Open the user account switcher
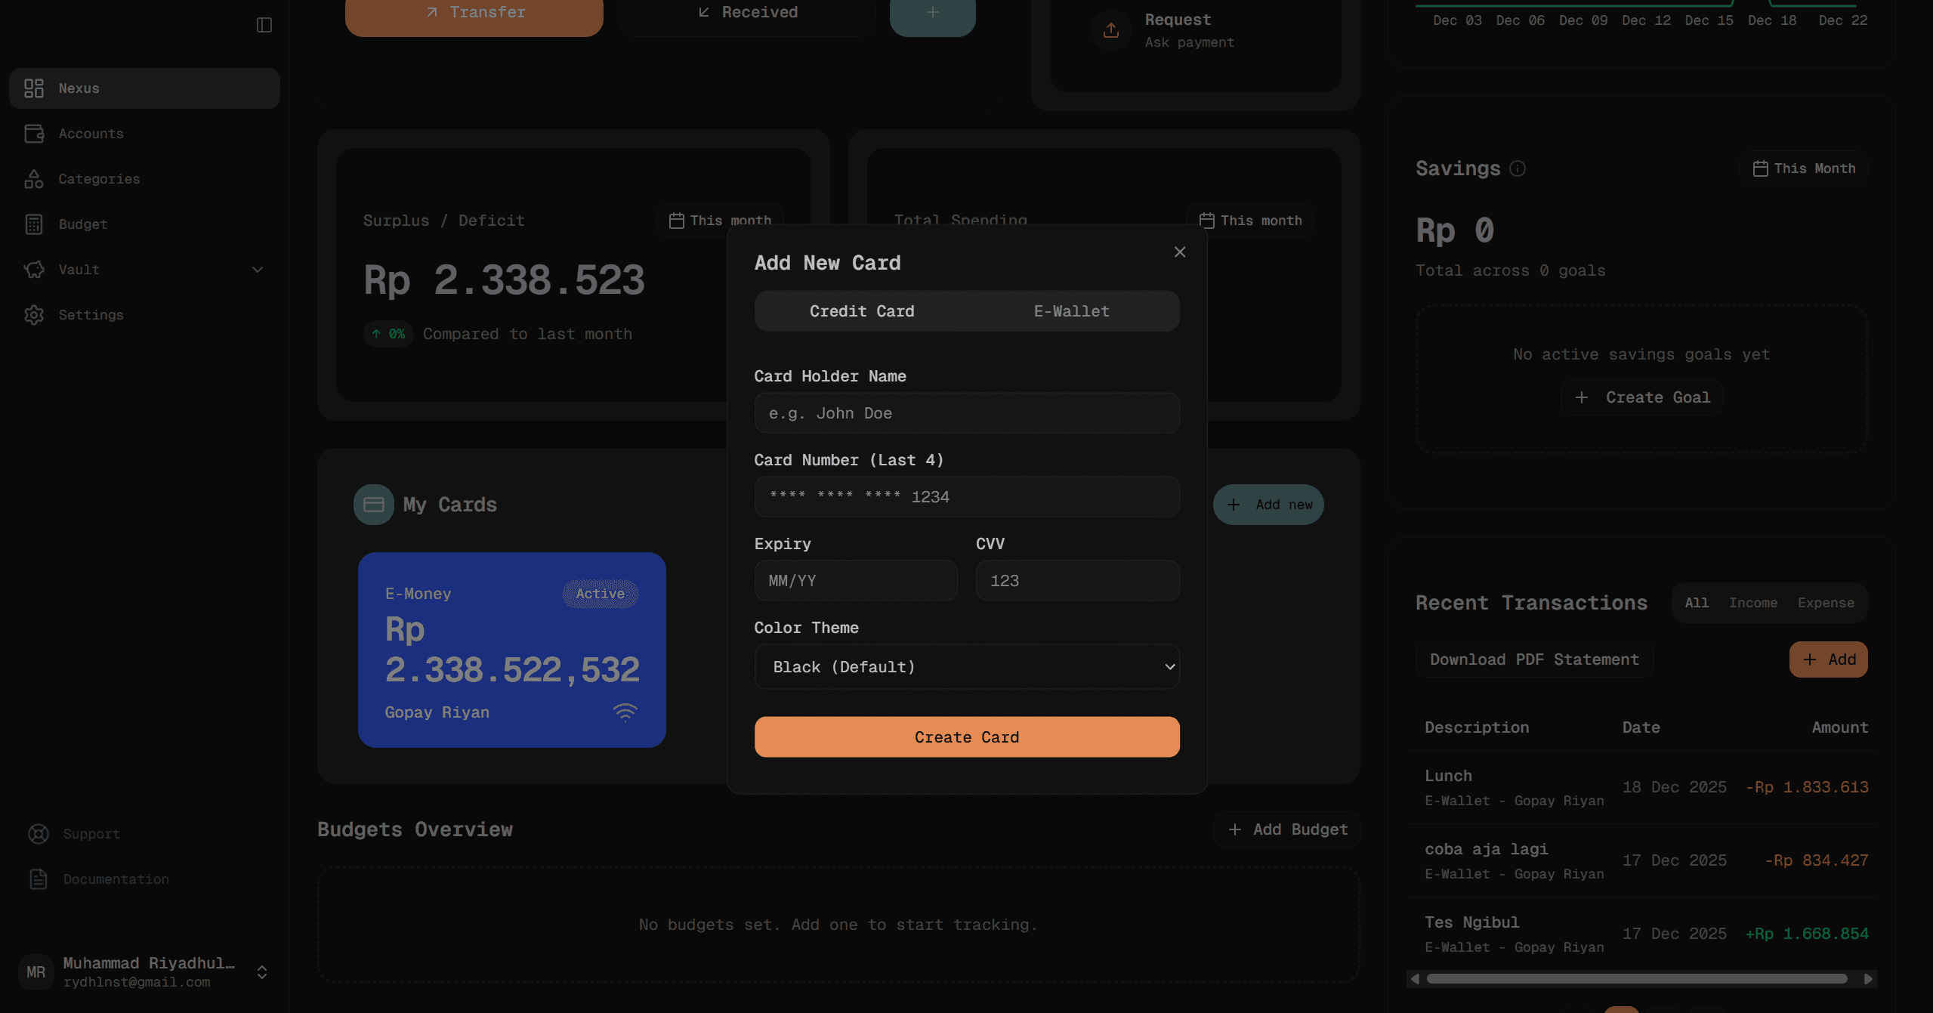 tap(262, 972)
